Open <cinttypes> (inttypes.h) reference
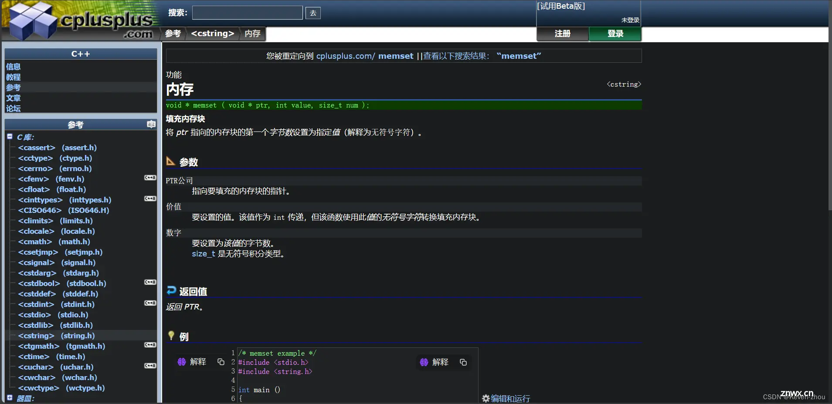 (65, 200)
